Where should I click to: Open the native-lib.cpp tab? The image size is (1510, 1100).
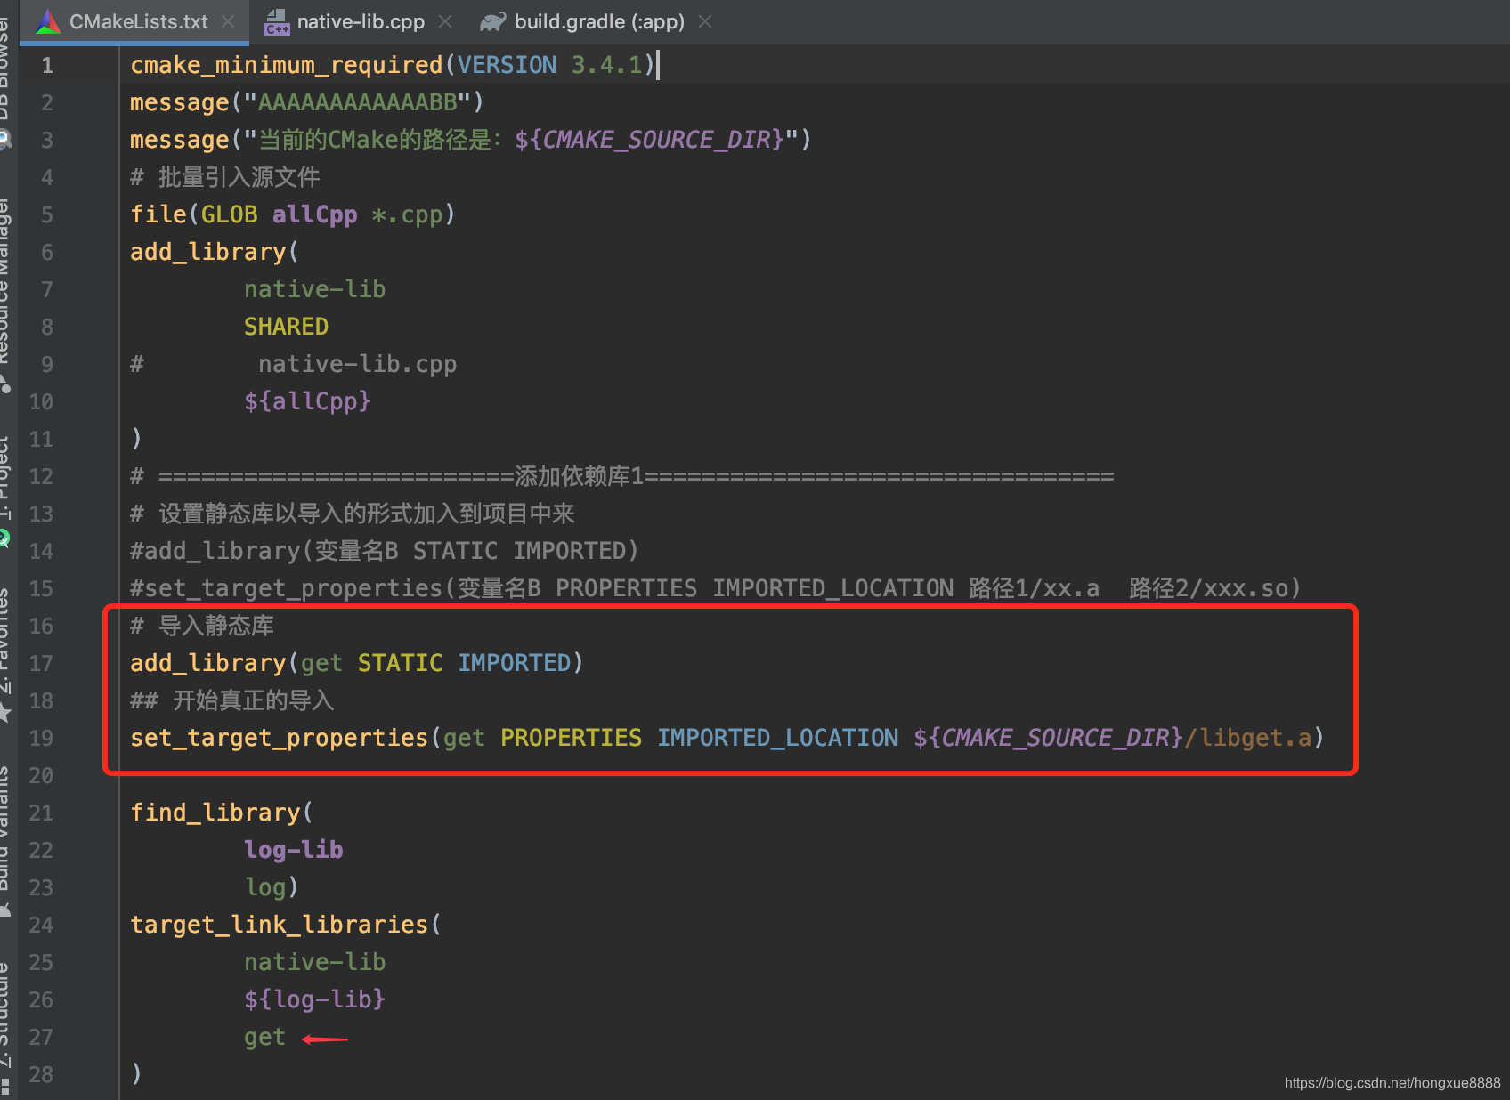coord(361,21)
